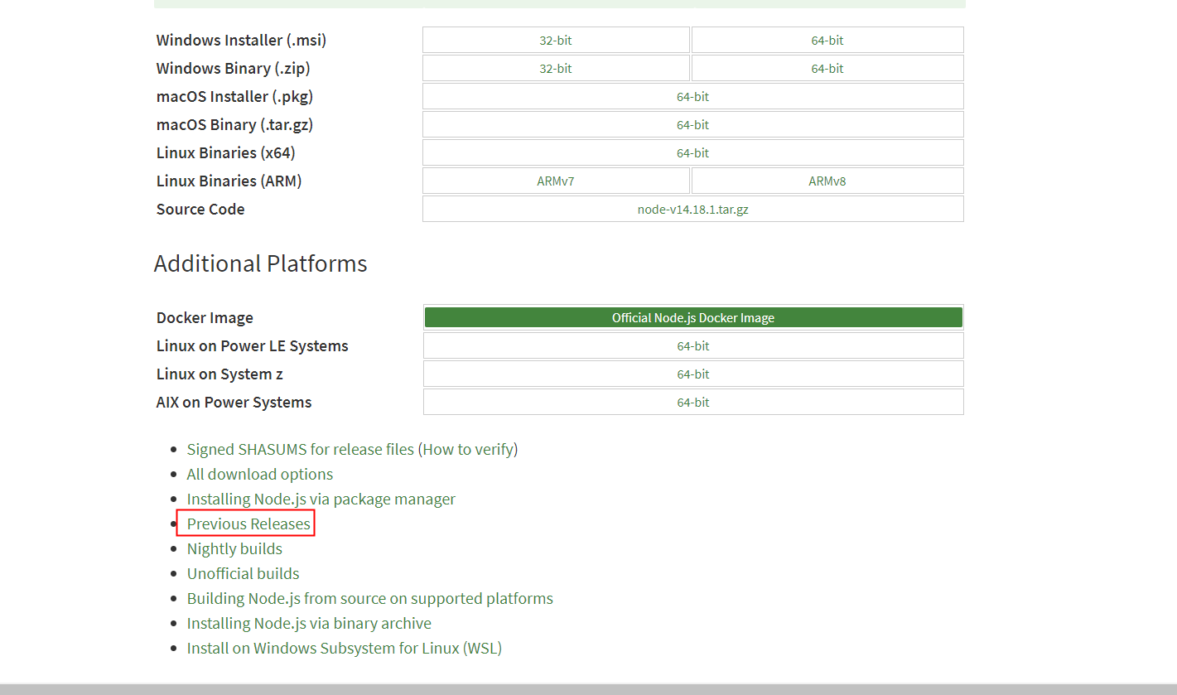This screenshot has width=1177, height=695.
Task: Click the macOS Installer (.pkg) label
Action: [x=234, y=96]
